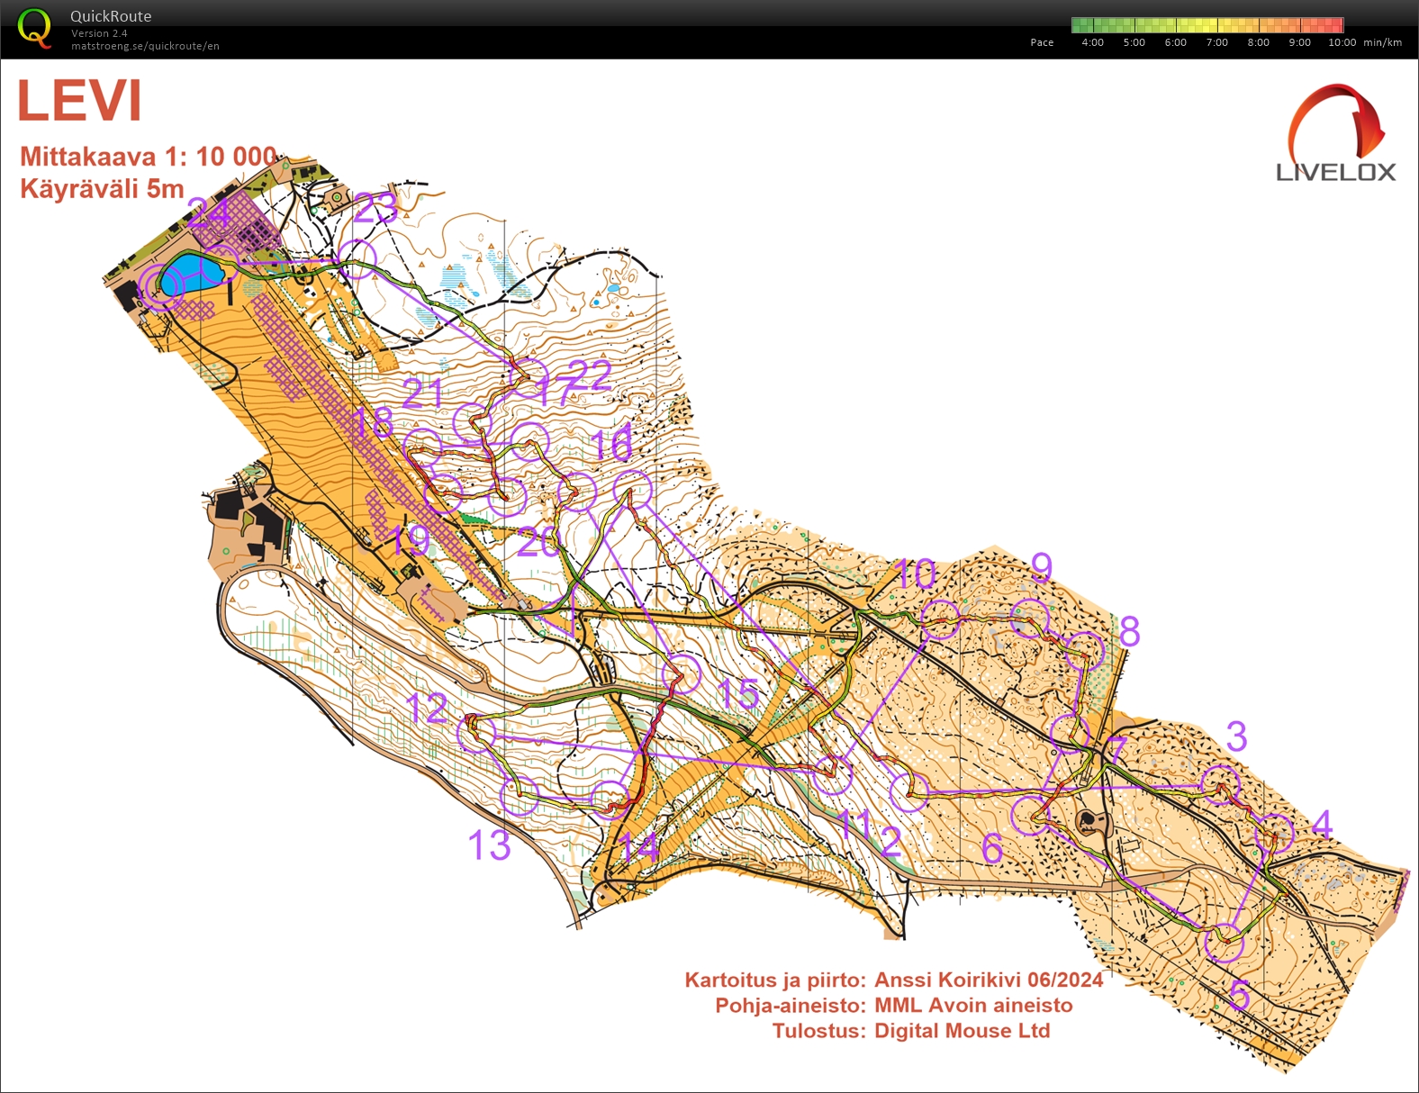The width and height of the screenshot is (1419, 1093).
Task: Click the Tulostus: Digital Mouse Ltd line
Action: pos(910,1030)
